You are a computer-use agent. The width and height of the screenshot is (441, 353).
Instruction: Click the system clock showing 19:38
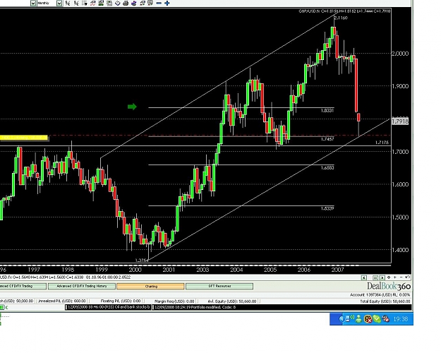point(401,319)
